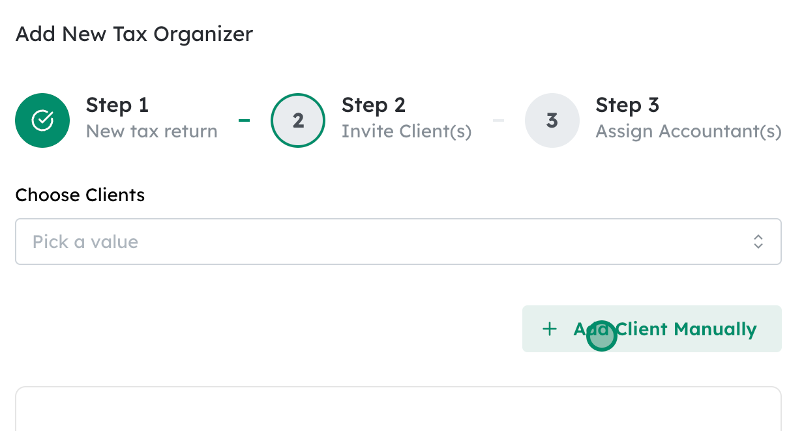Click the up-down chevron in Choose Clients

point(758,242)
